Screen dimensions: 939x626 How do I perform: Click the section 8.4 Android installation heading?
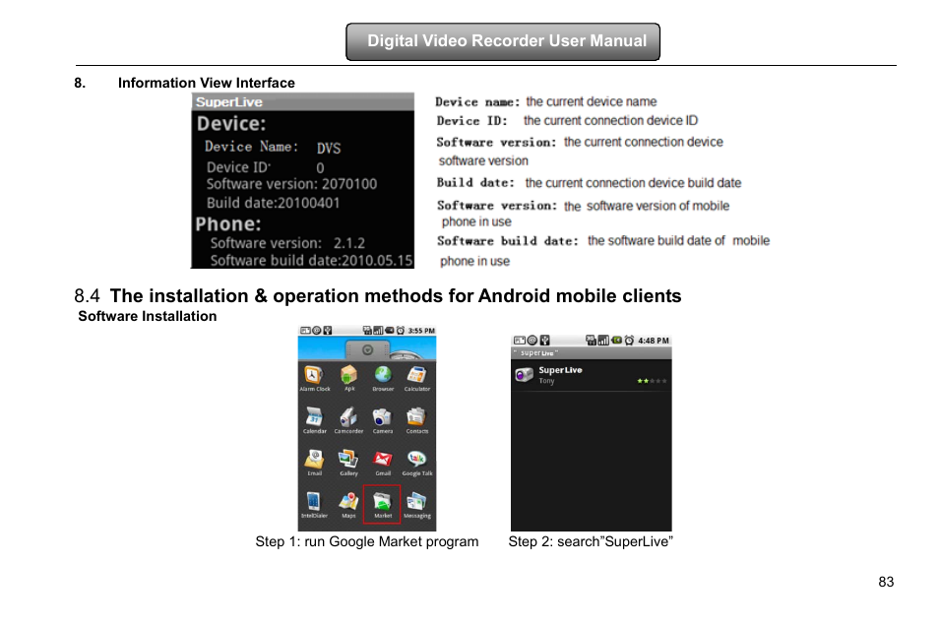click(x=378, y=296)
